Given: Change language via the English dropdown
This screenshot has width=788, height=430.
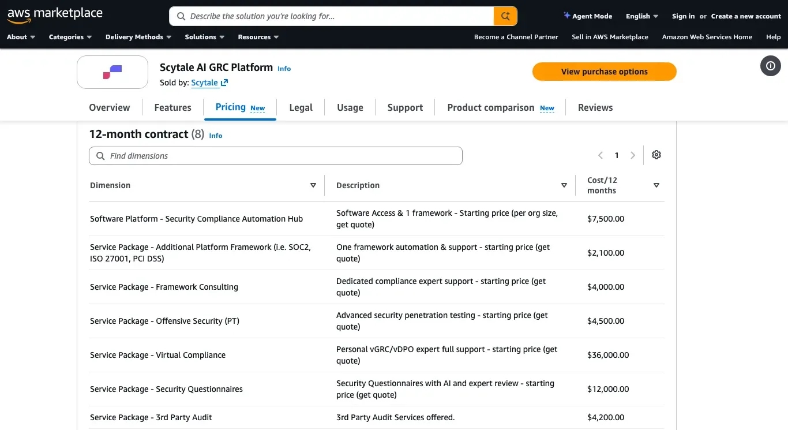Looking at the screenshot, I should pyautogui.click(x=642, y=16).
